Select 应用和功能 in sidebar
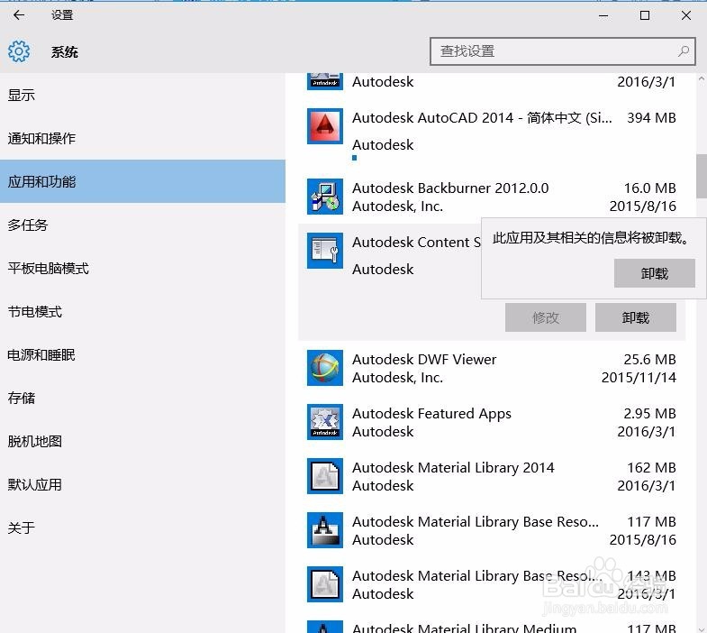The width and height of the screenshot is (707, 633). point(142,181)
